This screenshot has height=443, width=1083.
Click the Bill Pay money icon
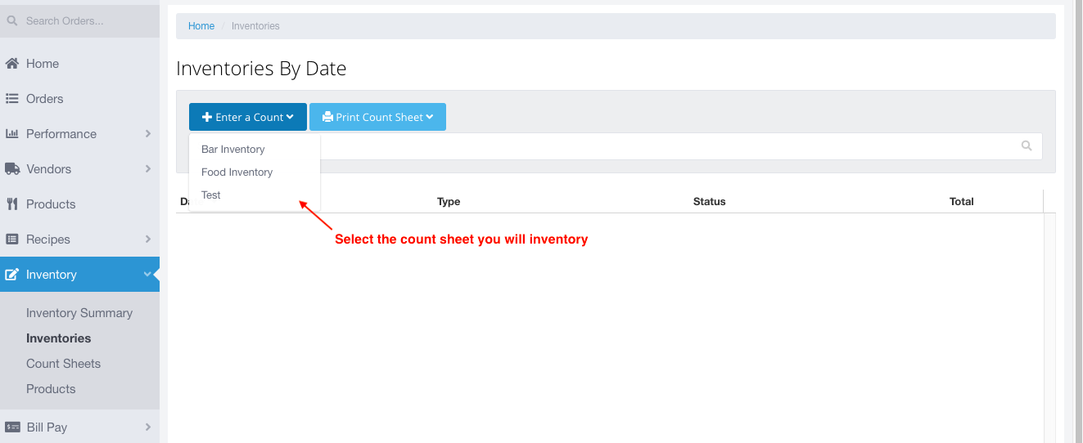point(12,427)
